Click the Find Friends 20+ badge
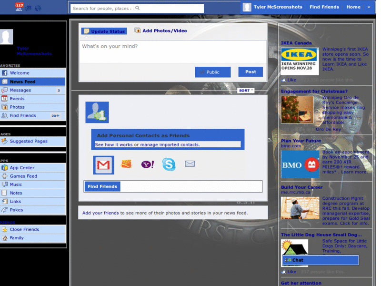381x286 pixels. (55, 116)
